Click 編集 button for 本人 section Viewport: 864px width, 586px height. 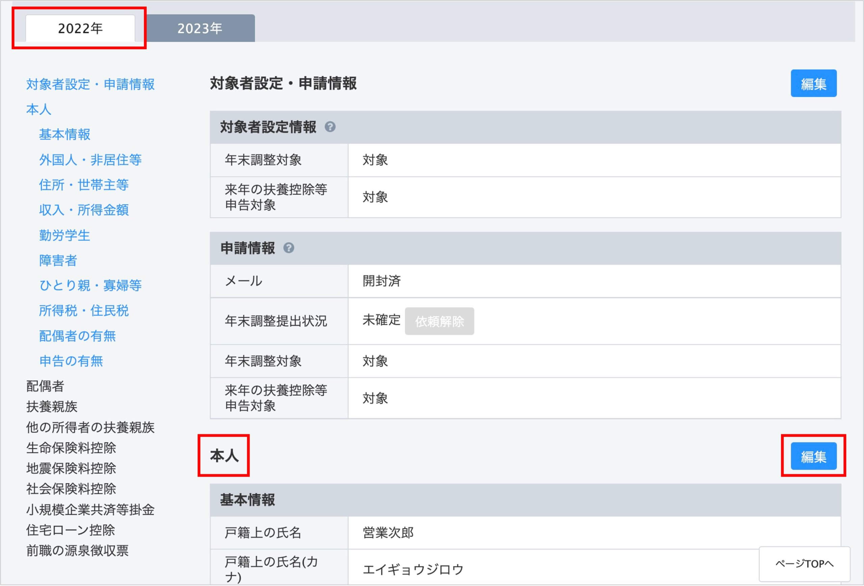point(813,456)
